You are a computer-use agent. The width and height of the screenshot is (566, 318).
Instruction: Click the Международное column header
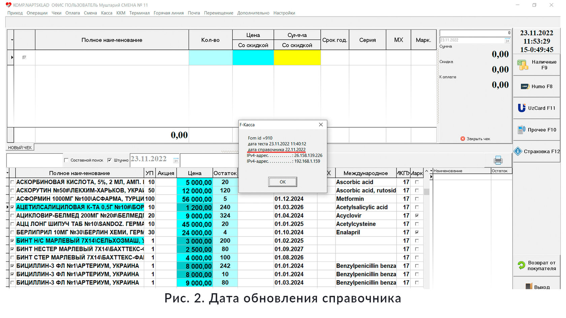coord(366,173)
